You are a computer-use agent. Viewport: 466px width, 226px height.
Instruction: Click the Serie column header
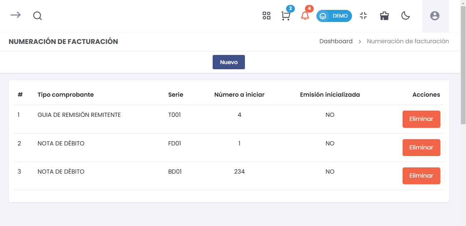[176, 95]
